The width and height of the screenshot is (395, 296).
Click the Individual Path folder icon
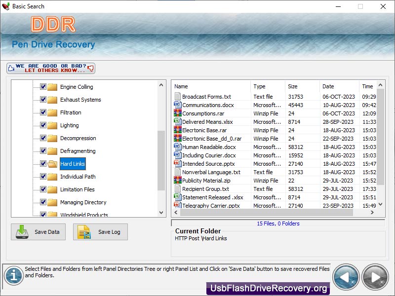52,177
